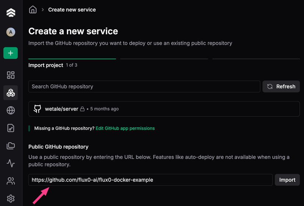The height and width of the screenshot is (206, 304).
Task: Open the stacked folders icon in sidebar
Action: (x=11, y=146)
